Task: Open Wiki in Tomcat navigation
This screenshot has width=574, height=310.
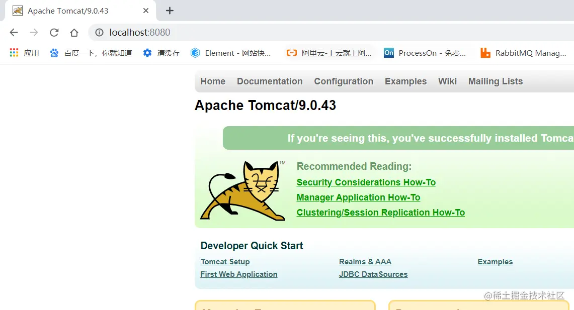Action: coord(447,81)
